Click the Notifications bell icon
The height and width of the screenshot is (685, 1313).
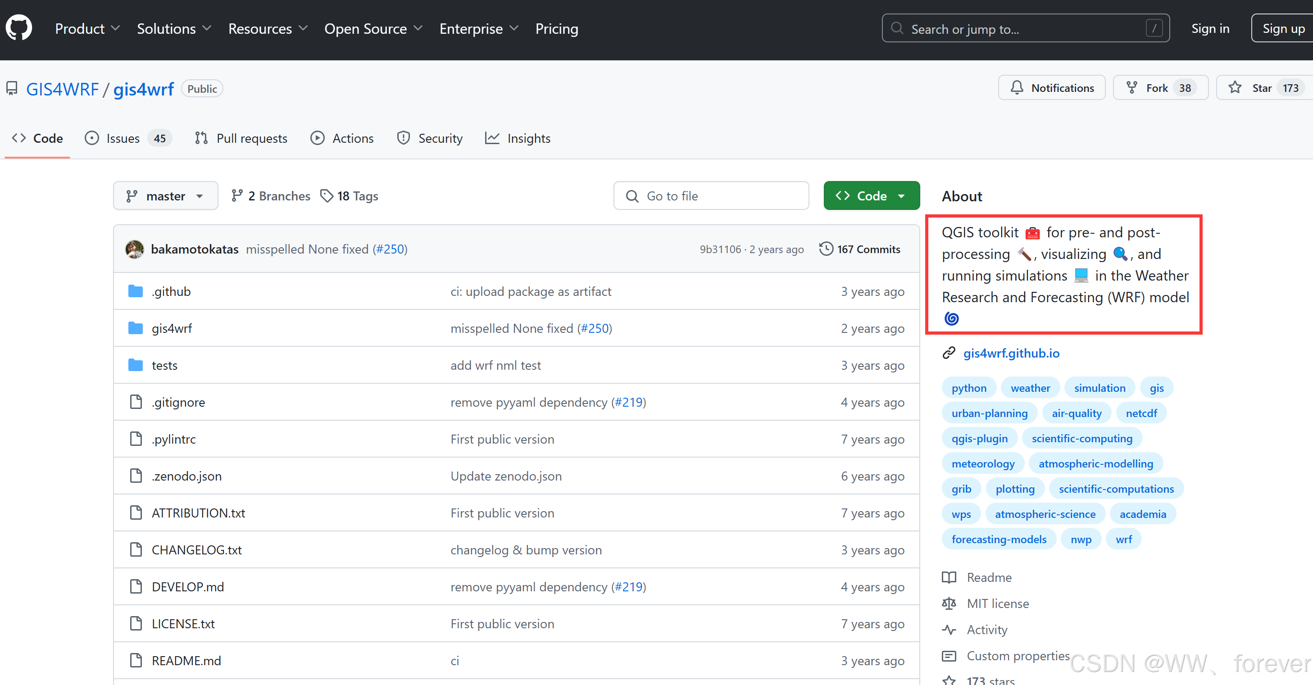[x=1017, y=88]
